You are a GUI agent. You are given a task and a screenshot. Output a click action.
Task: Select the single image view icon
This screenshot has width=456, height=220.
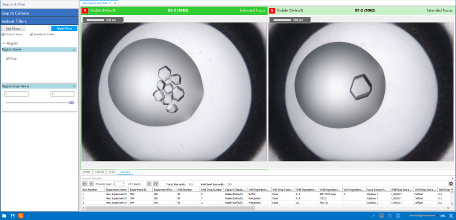[381, 216]
